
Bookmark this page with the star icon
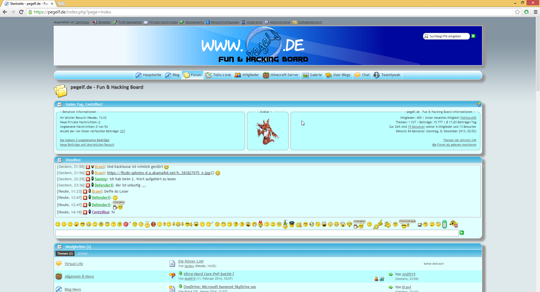click(x=517, y=12)
